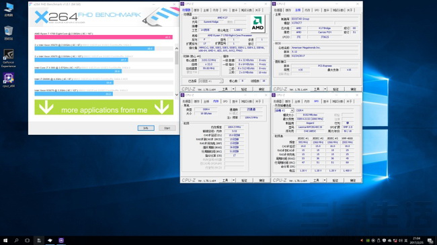Click the x264 benchmark taskbar icon
Image resolution: width=437 pixels, height=245 pixels.
[x=50, y=240]
